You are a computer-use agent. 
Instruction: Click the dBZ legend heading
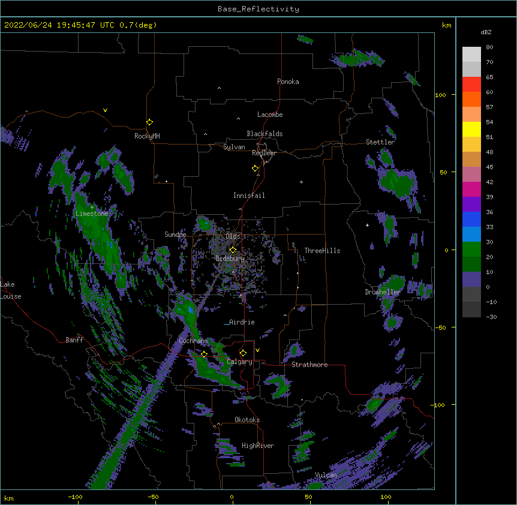(x=486, y=32)
